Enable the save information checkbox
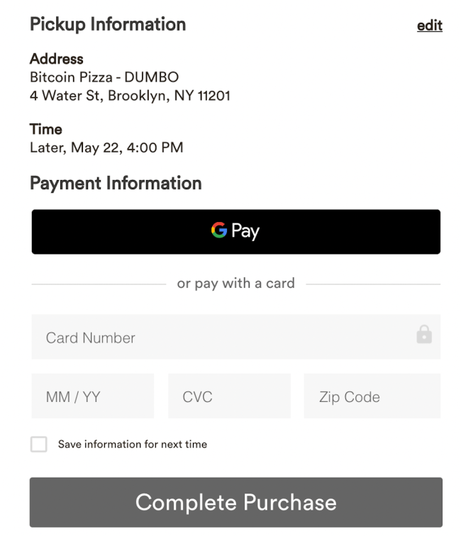461x536 pixels. pyautogui.click(x=39, y=445)
